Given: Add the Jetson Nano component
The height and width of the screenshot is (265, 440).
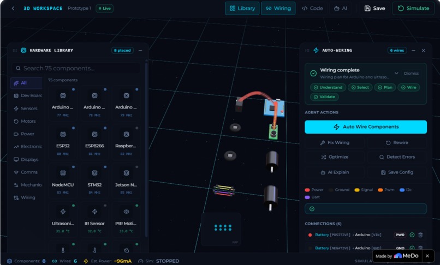Looking at the screenshot, I should point(126,181).
